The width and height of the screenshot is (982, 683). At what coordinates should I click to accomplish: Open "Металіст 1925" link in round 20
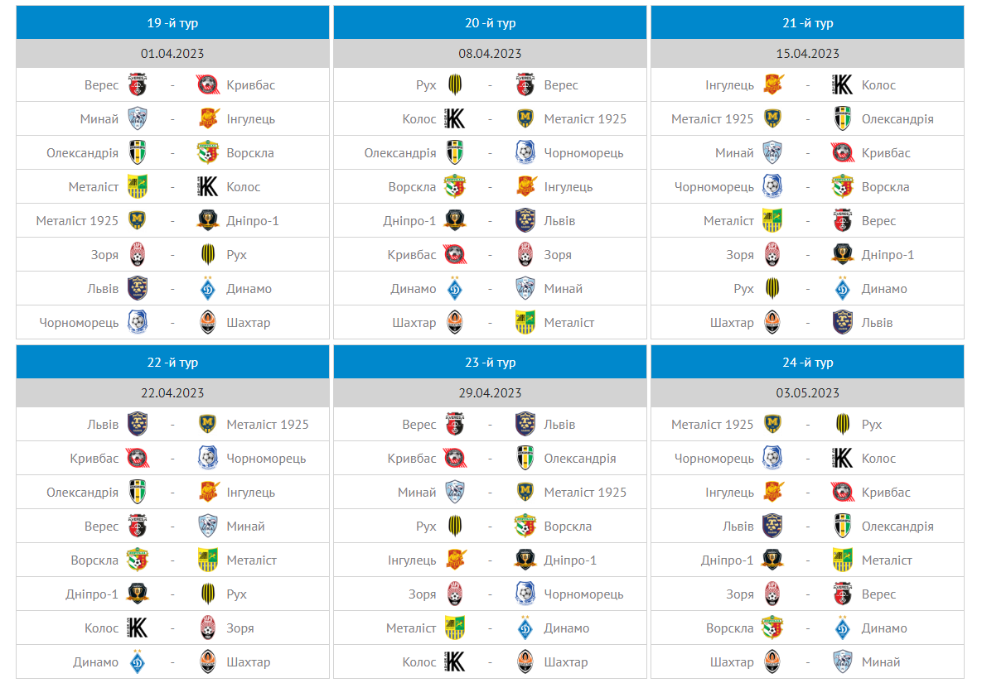(x=585, y=119)
